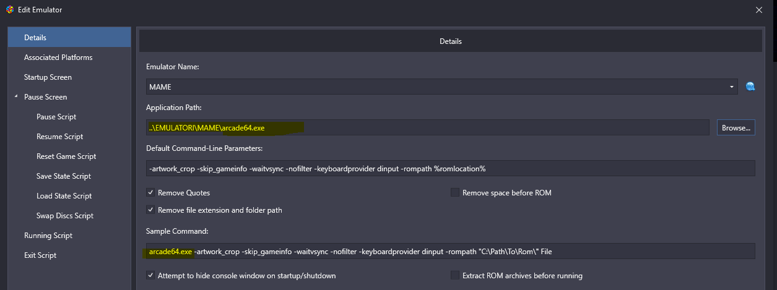The height and width of the screenshot is (290, 777).
Task: Enable Extract ROM archives before running
Action: click(x=455, y=275)
